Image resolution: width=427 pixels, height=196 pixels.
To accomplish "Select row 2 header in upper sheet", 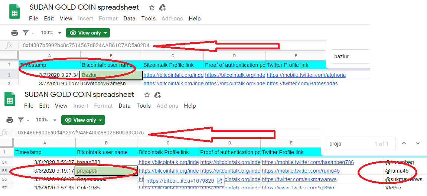I will (9, 75).
